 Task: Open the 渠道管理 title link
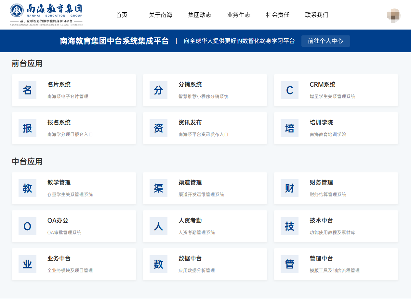coord(190,182)
